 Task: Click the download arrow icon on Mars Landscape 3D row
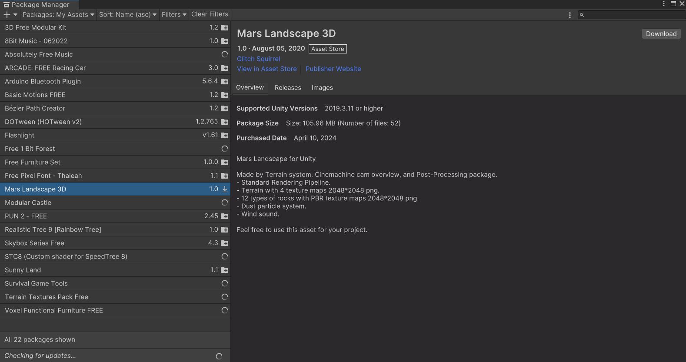[225, 189]
